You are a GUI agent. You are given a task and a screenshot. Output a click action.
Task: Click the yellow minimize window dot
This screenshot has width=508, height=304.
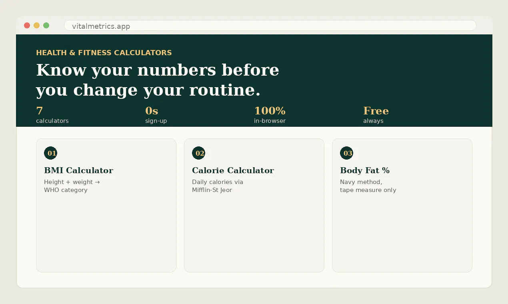coord(37,26)
